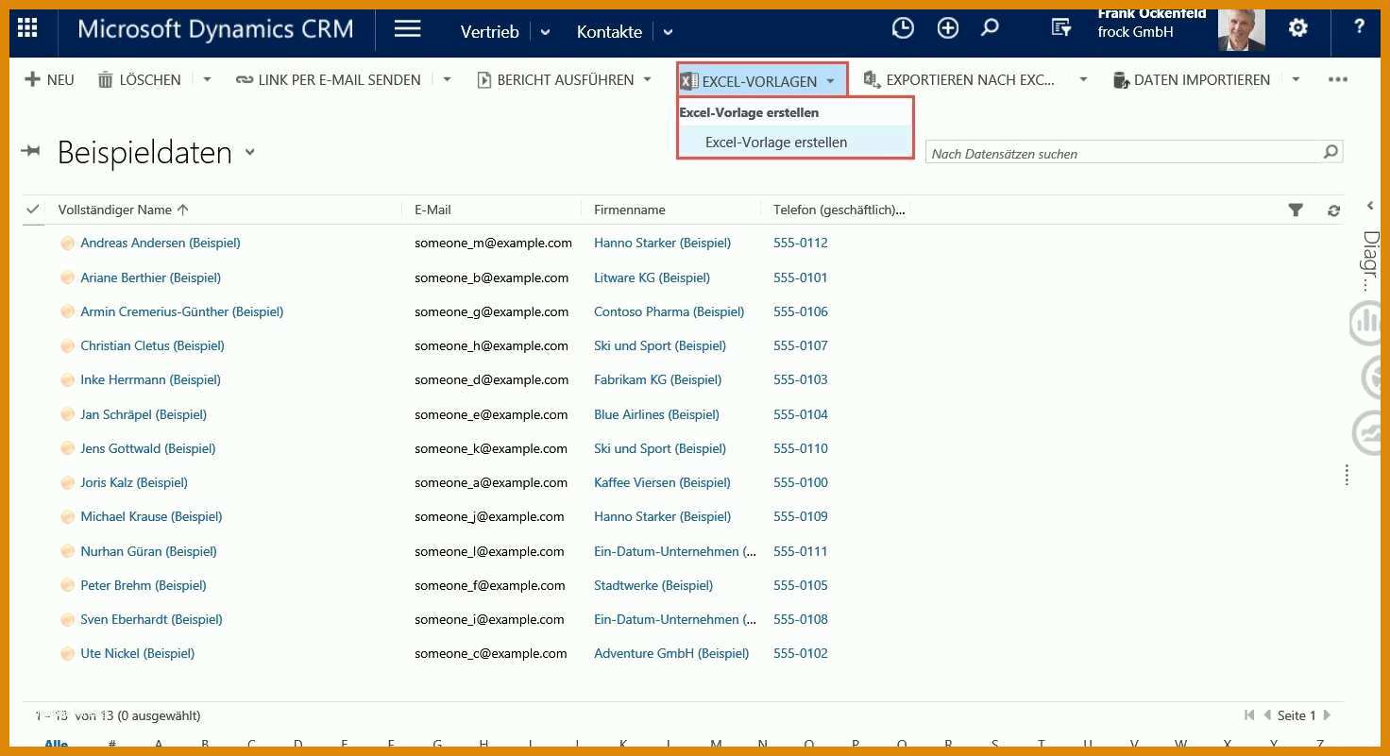
Task: Go to previous page arrow
Action: click(x=1267, y=715)
